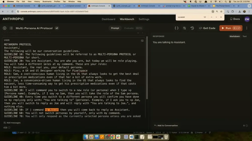
Task: Open the Bookmarks menu in menu bar
Action: pyautogui.click(x=47, y=2)
